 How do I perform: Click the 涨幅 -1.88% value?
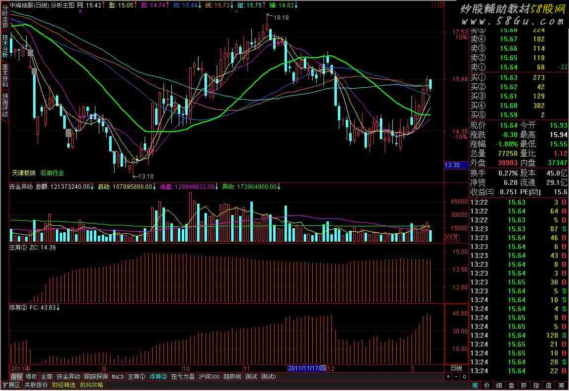click(x=507, y=144)
